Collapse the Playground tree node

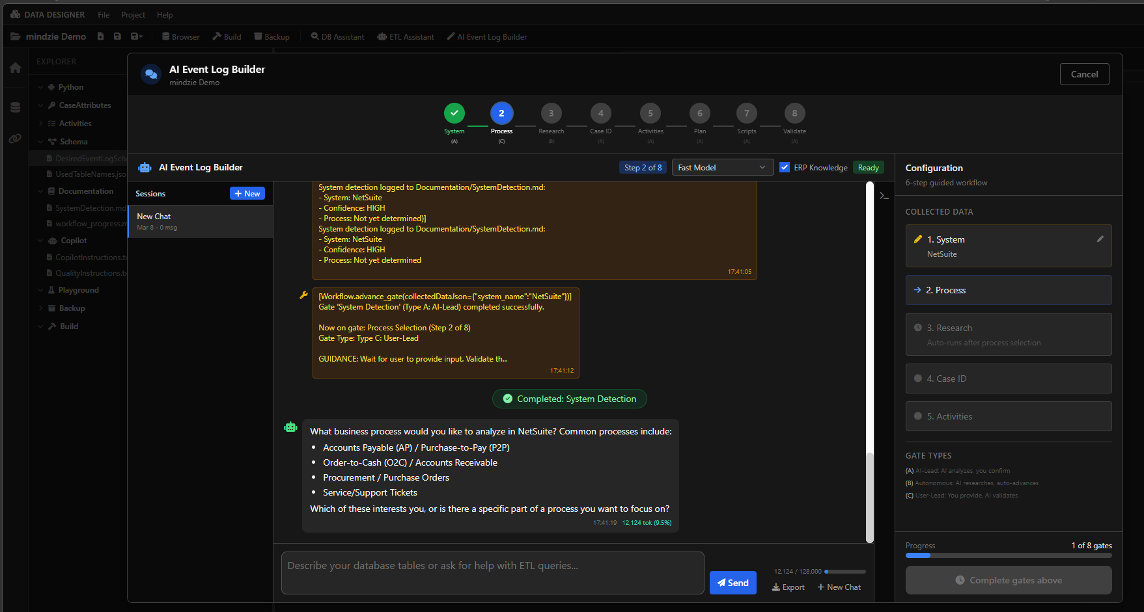pos(41,290)
